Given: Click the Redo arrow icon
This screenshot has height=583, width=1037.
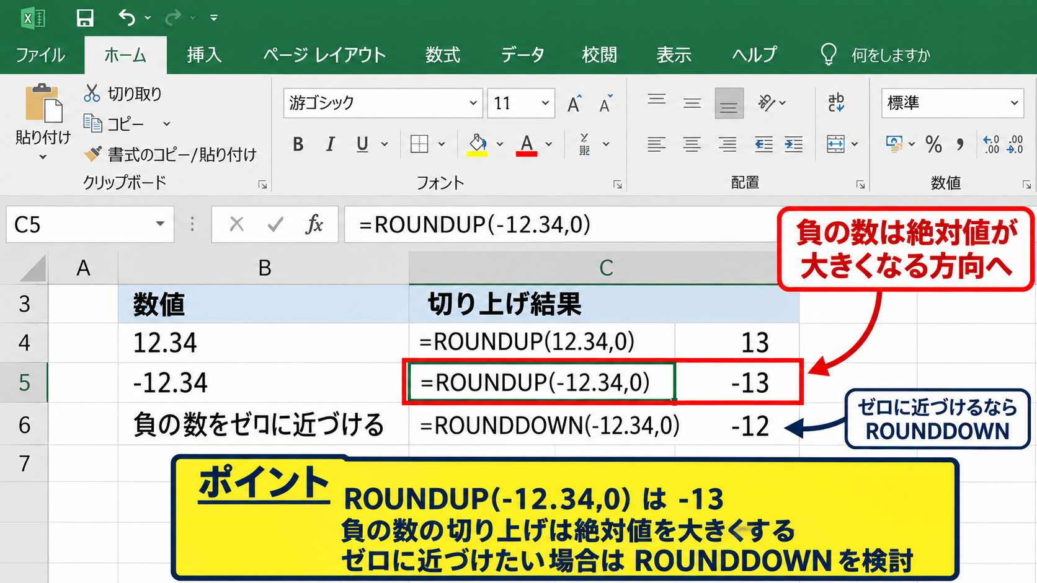Looking at the screenshot, I should [173, 18].
